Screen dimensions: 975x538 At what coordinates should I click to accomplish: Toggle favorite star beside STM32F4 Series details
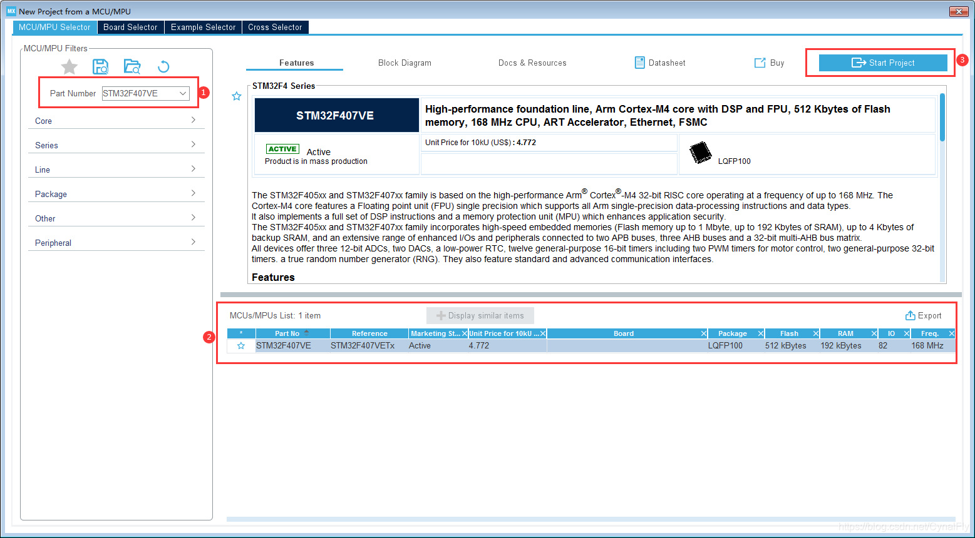[x=237, y=96]
